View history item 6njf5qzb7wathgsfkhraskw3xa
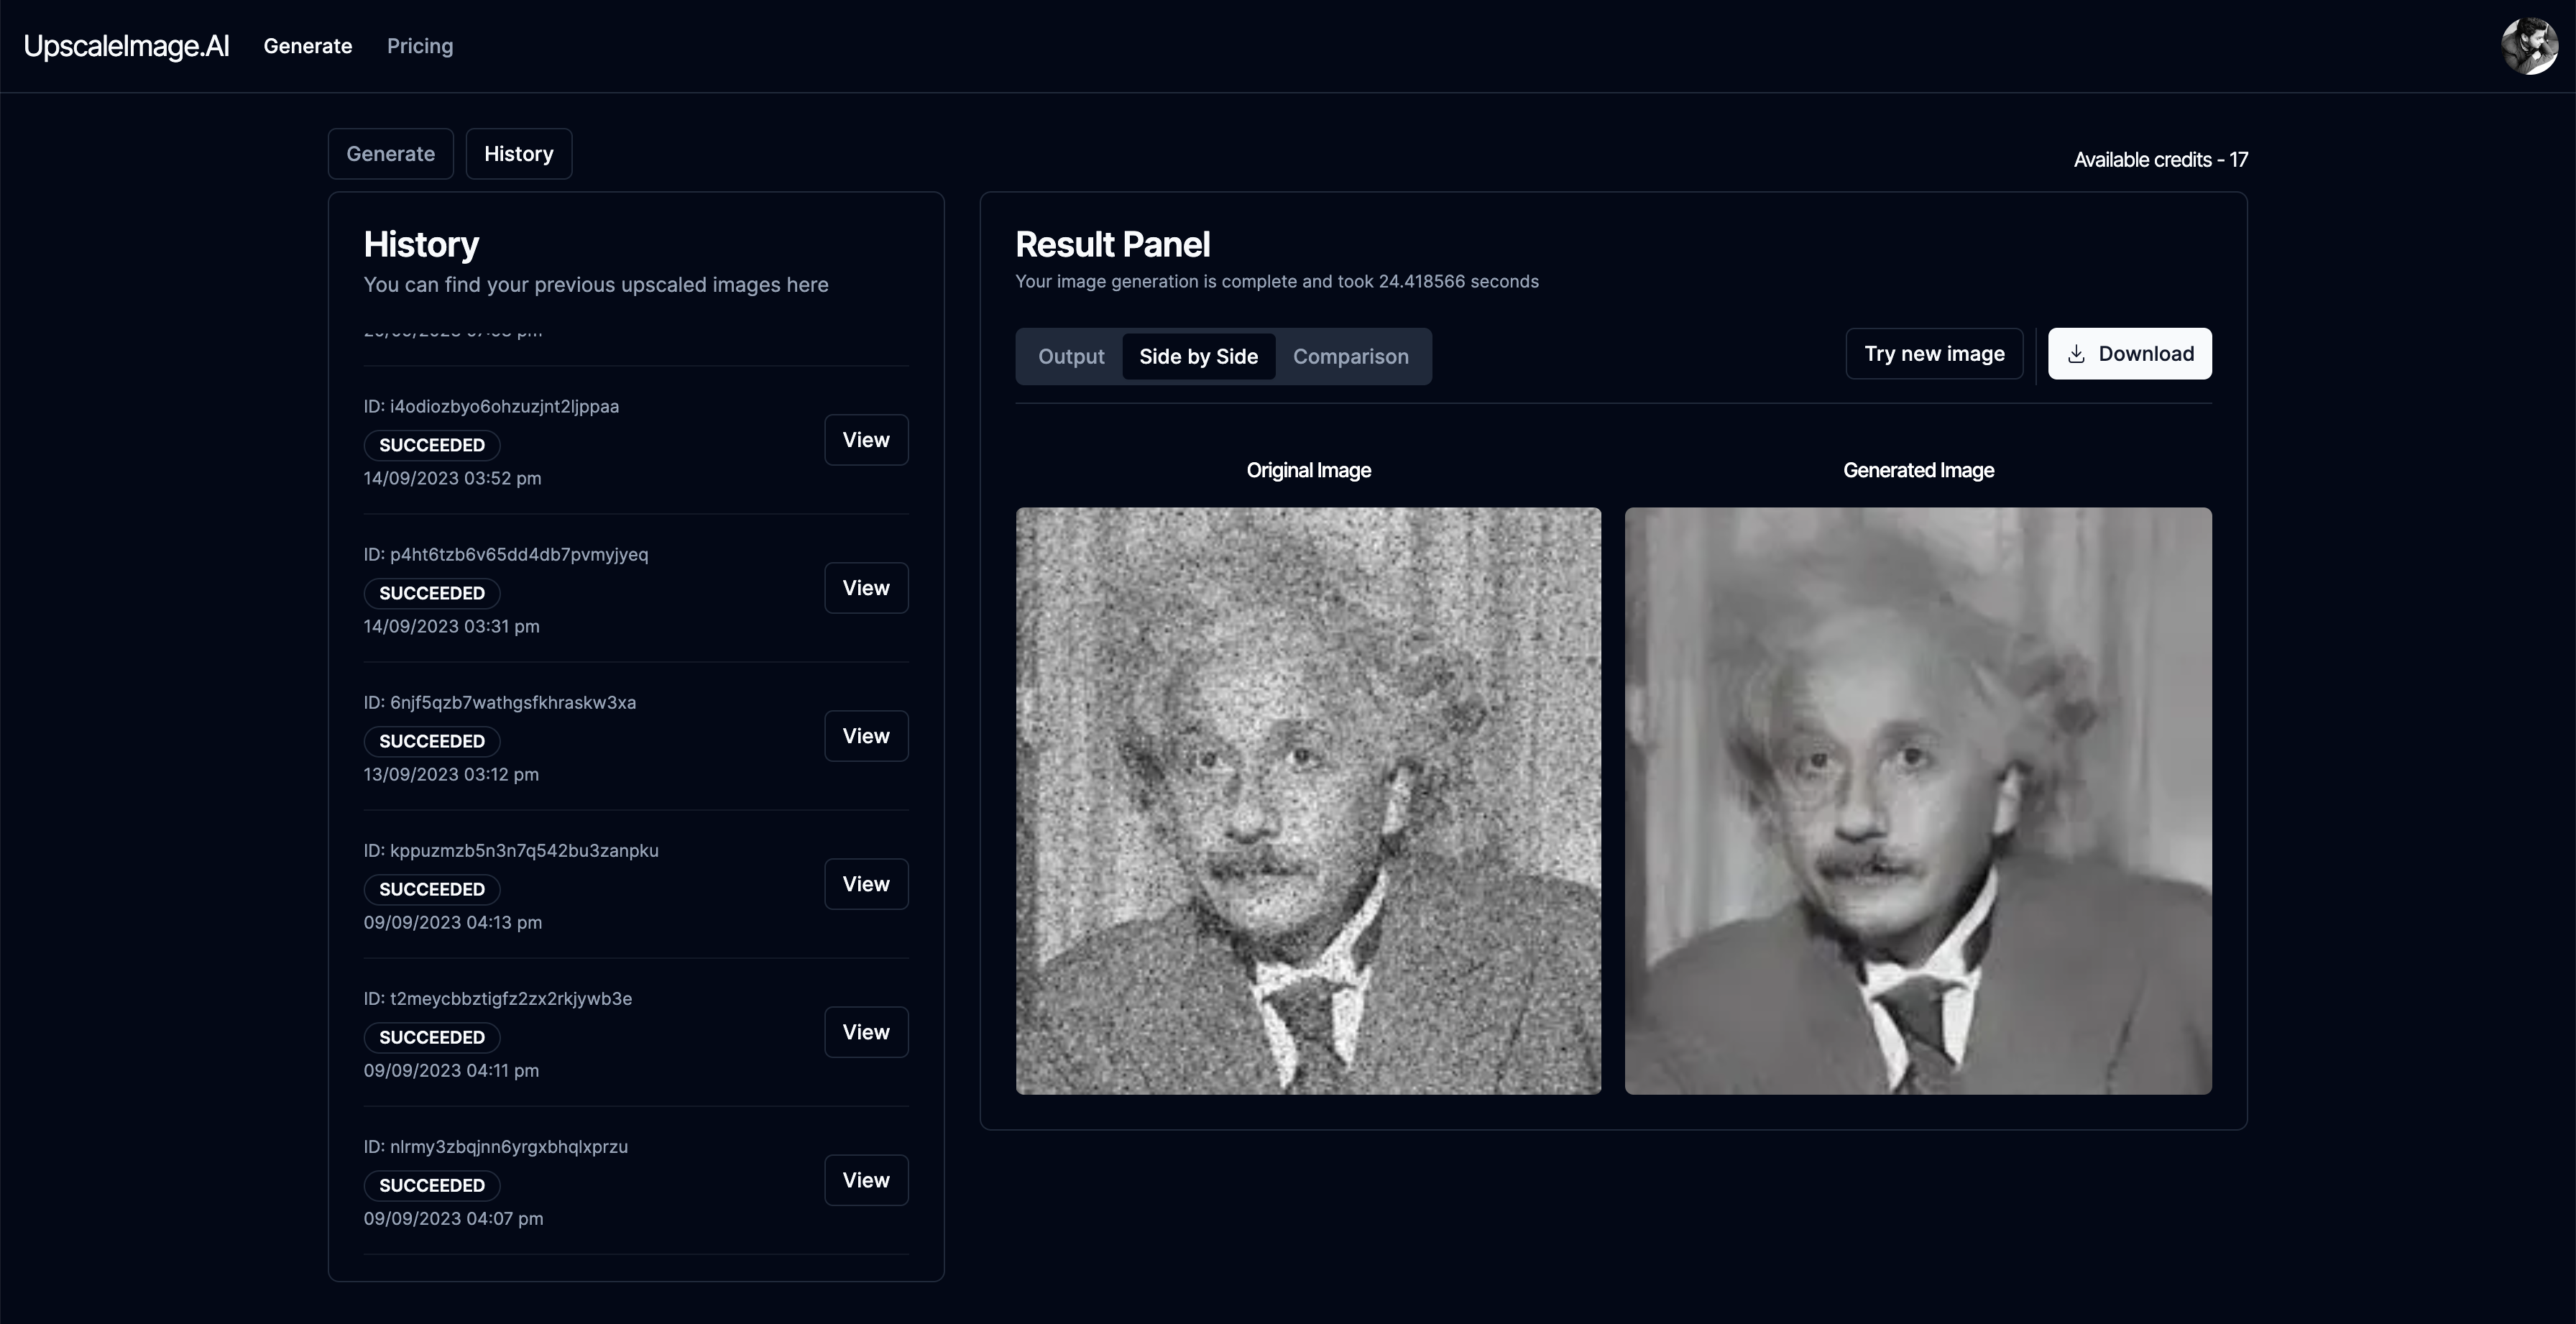This screenshot has width=2576, height=1324. coord(865,736)
